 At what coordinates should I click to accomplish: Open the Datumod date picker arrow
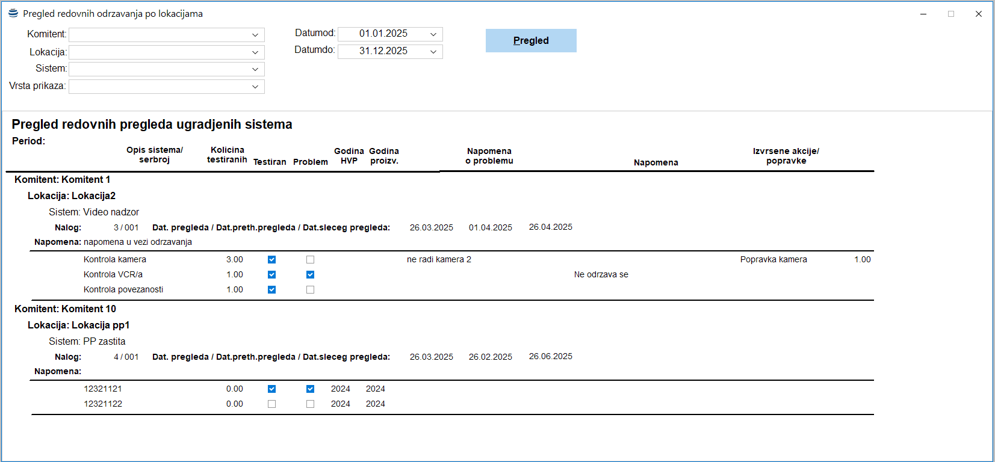point(433,34)
